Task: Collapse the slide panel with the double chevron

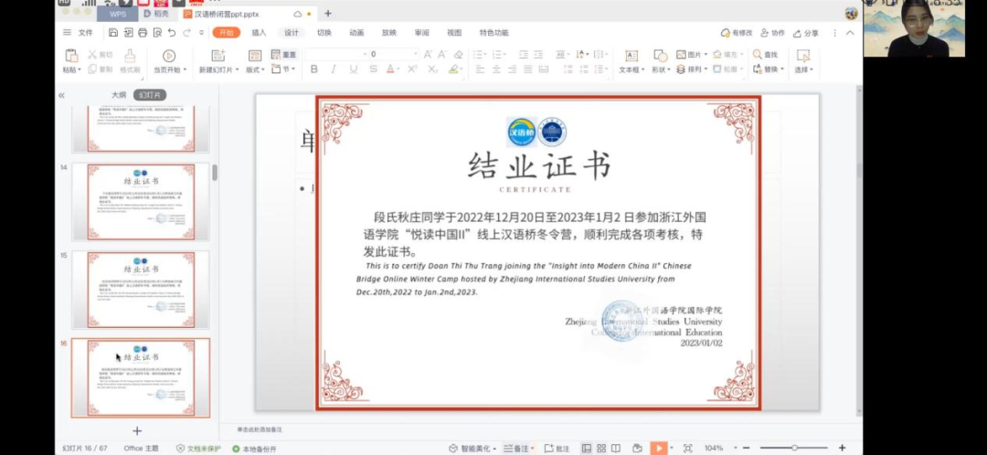Action: coord(62,95)
